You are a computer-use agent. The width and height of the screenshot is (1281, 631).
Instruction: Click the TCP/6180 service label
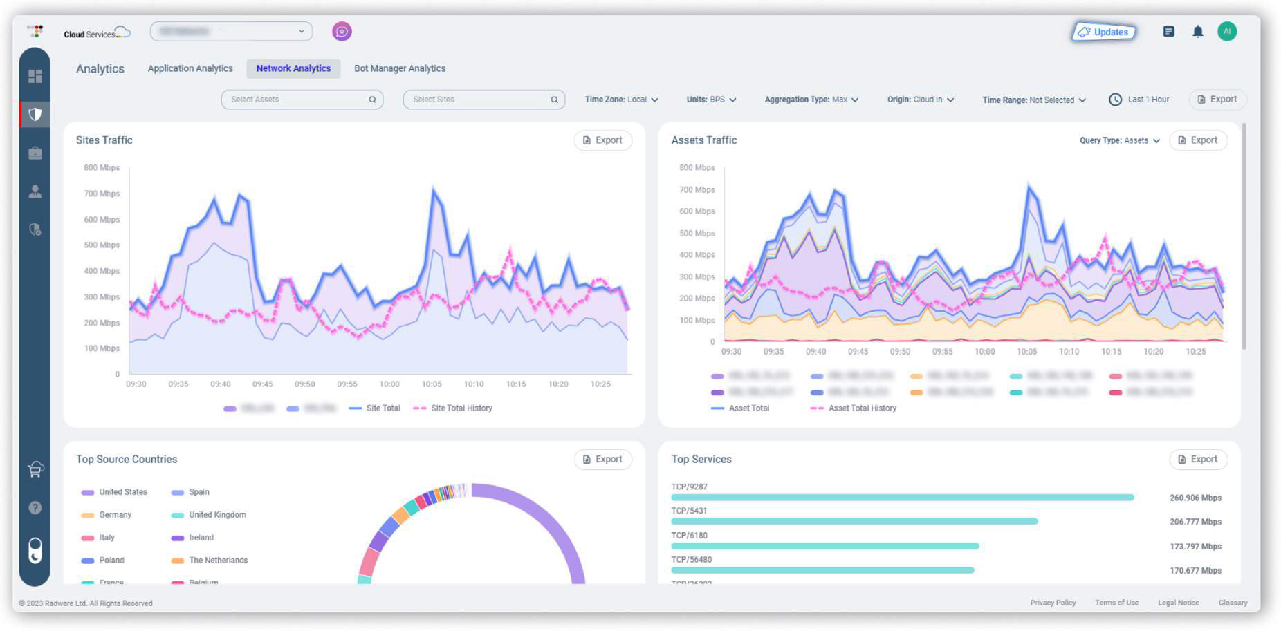(x=690, y=536)
